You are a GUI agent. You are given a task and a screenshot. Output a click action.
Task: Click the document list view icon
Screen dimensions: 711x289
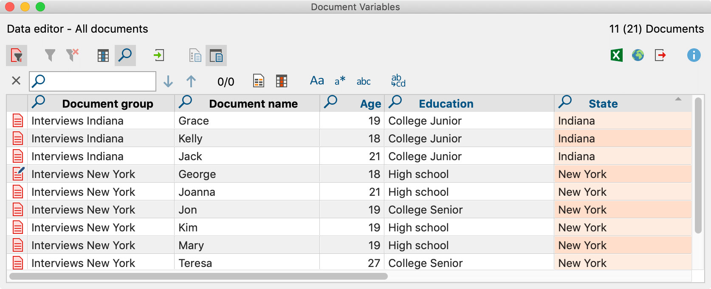[195, 56]
